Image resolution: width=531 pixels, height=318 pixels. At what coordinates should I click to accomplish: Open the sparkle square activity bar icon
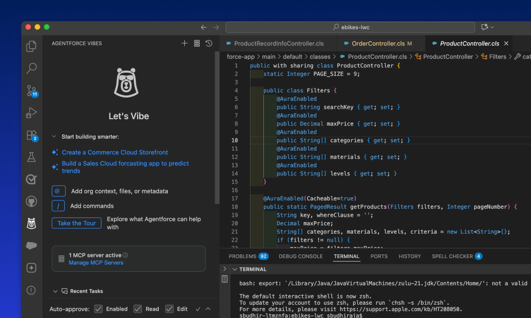click(x=31, y=268)
